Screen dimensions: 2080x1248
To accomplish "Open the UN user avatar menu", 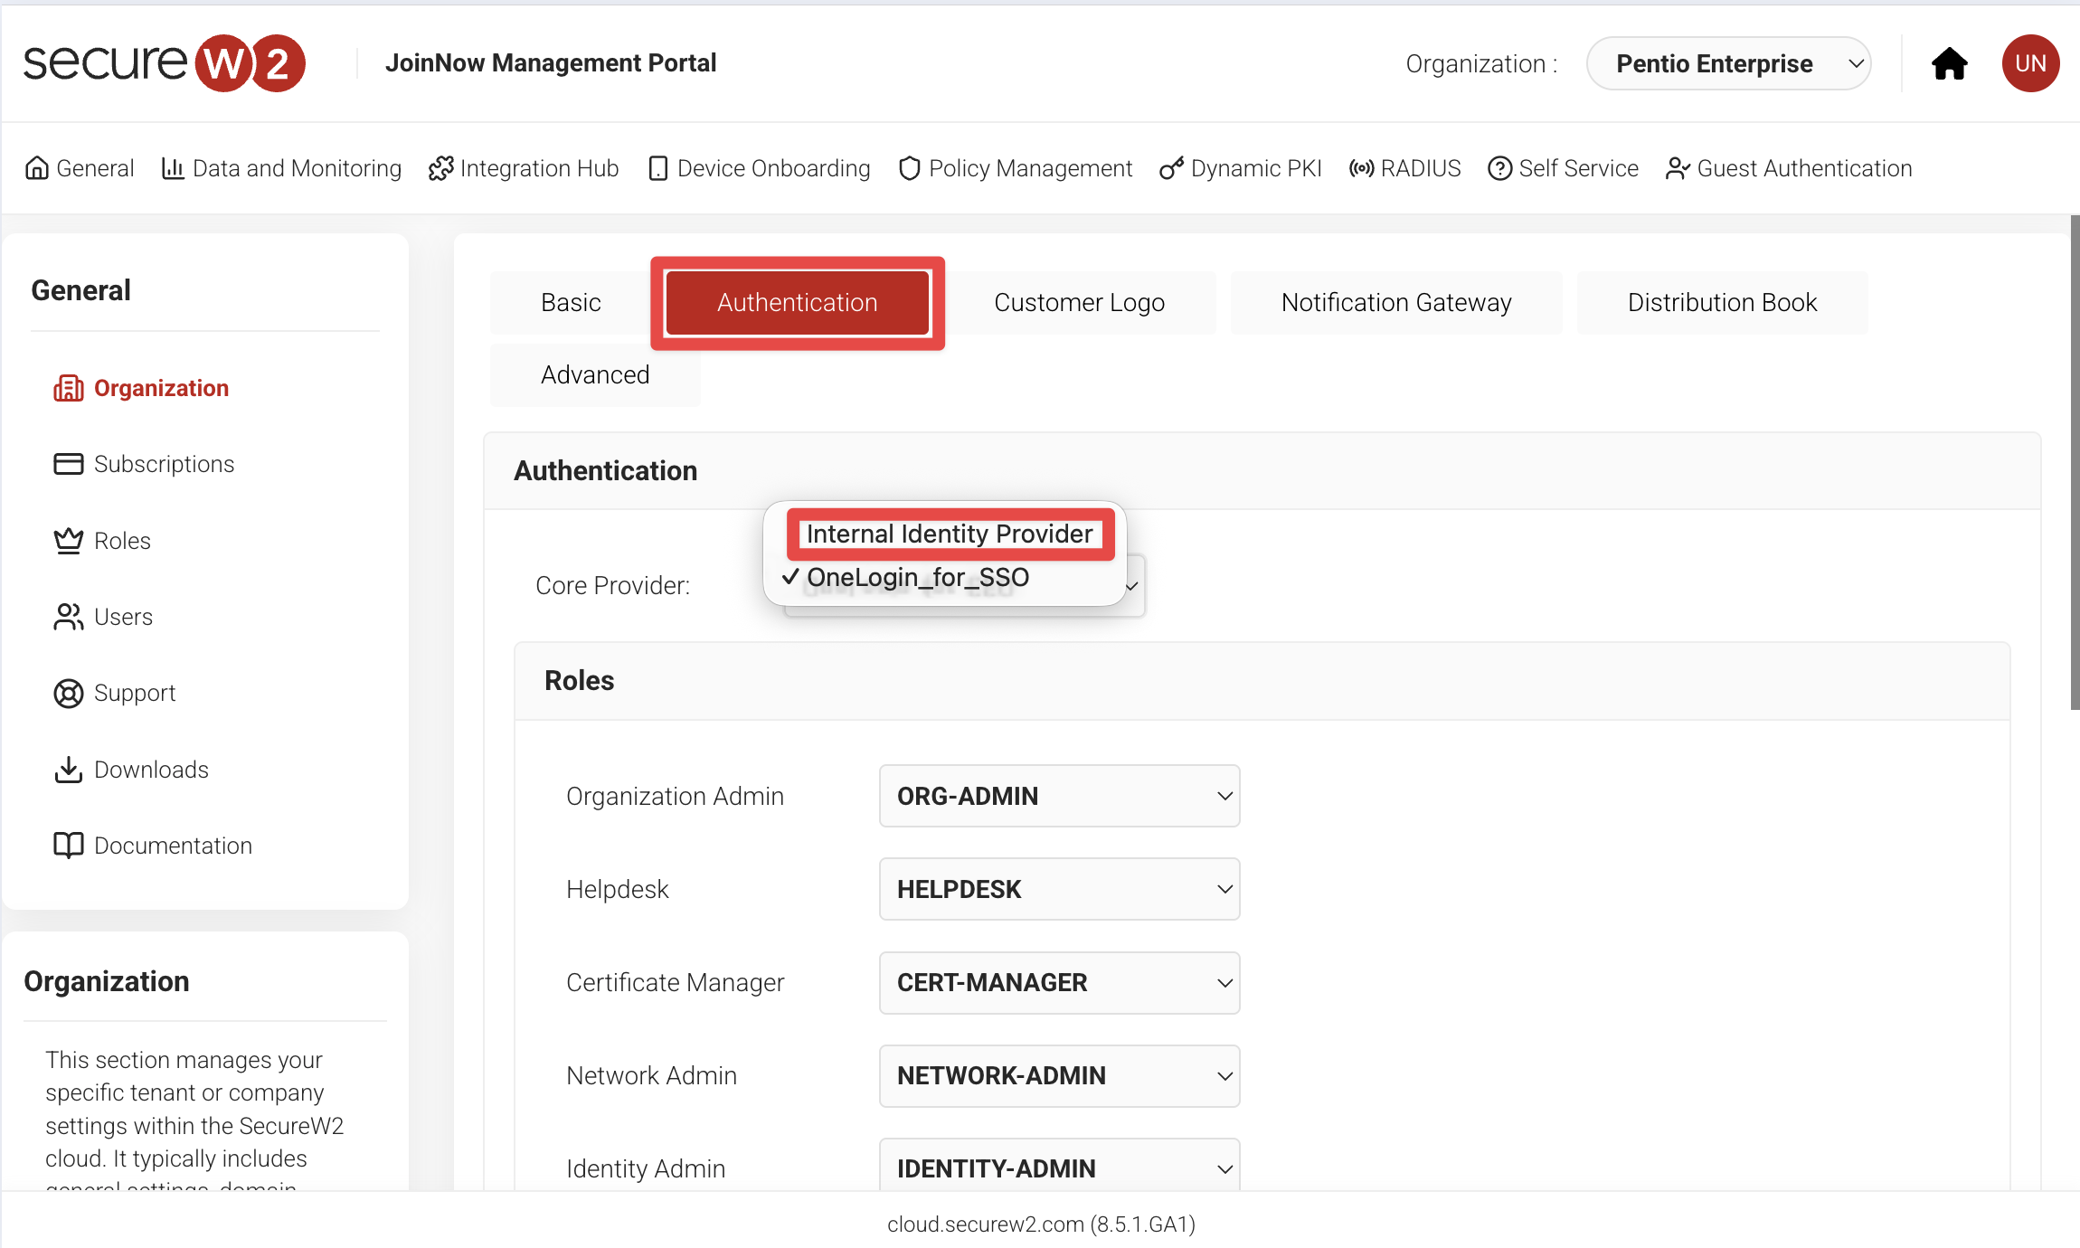I will tap(2030, 63).
